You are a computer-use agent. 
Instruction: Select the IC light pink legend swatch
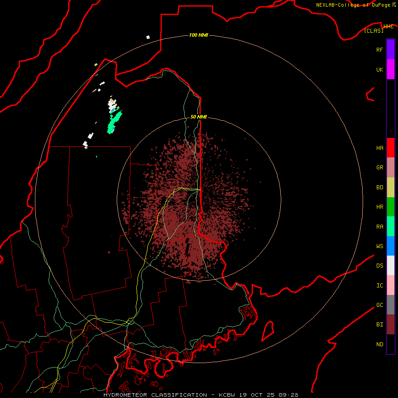point(390,285)
